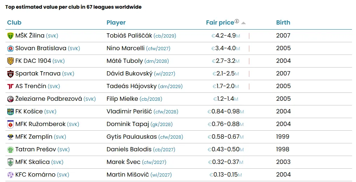Screen dimensions: 356x182
Task: Click the AS Trenčín club logo icon
Action: click(10, 86)
